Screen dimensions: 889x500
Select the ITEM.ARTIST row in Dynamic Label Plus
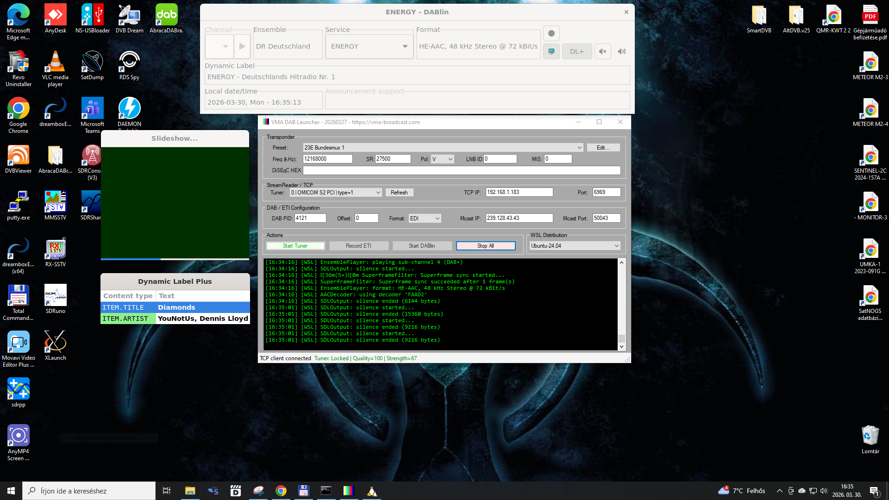(175, 319)
